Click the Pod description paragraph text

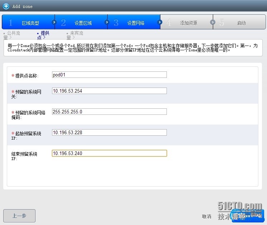133,48
